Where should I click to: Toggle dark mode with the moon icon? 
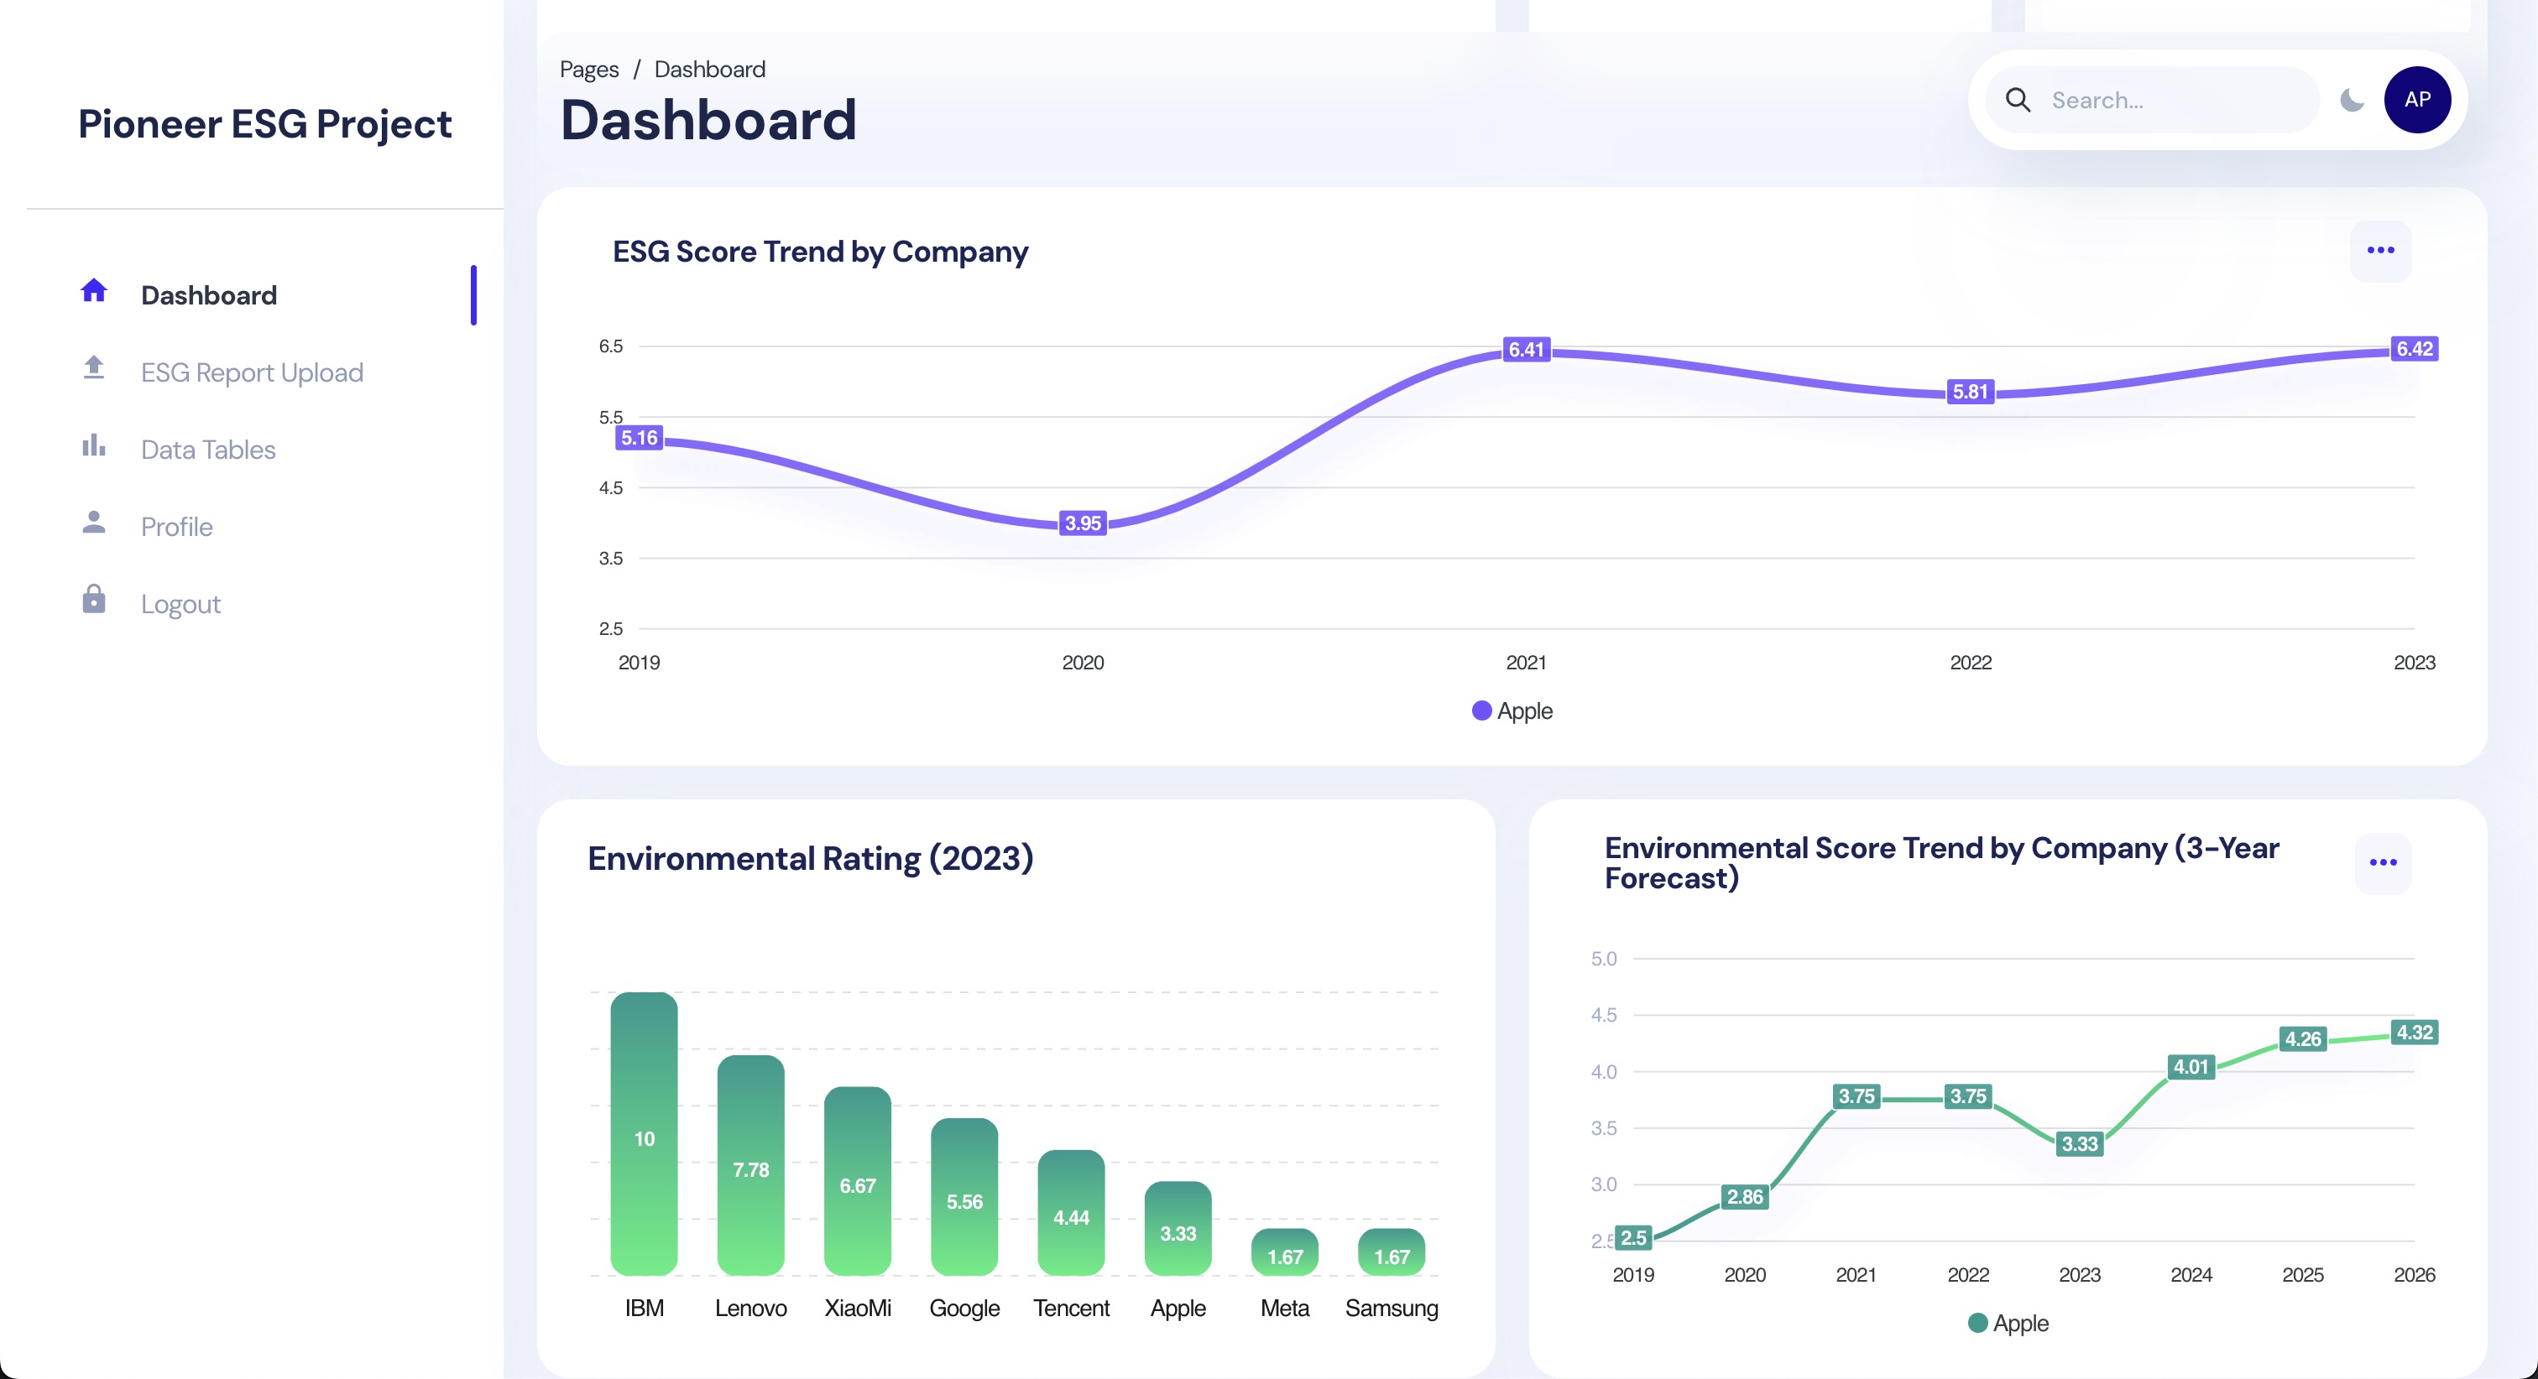2352,100
